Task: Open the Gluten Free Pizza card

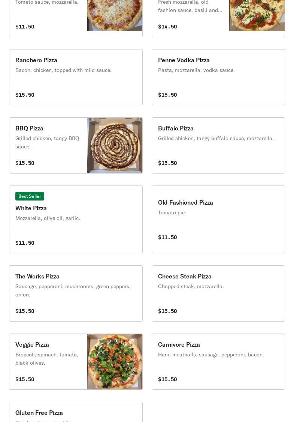Action: coord(76,412)
